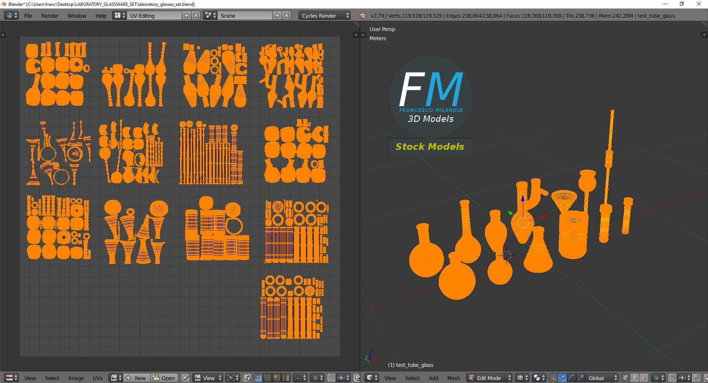Open the 3D View's View menu
708x383 pixels.
point(390,378)
